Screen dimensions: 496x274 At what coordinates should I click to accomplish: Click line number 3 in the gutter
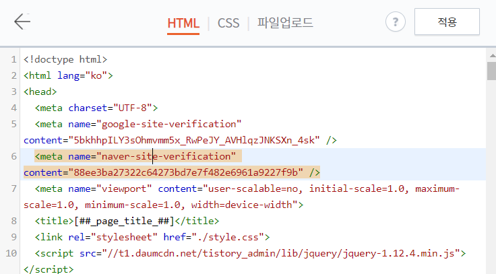[13, 92]
